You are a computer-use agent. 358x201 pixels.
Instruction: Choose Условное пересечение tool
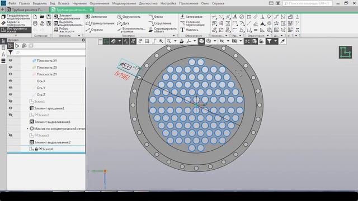click(x=192, y=23)
